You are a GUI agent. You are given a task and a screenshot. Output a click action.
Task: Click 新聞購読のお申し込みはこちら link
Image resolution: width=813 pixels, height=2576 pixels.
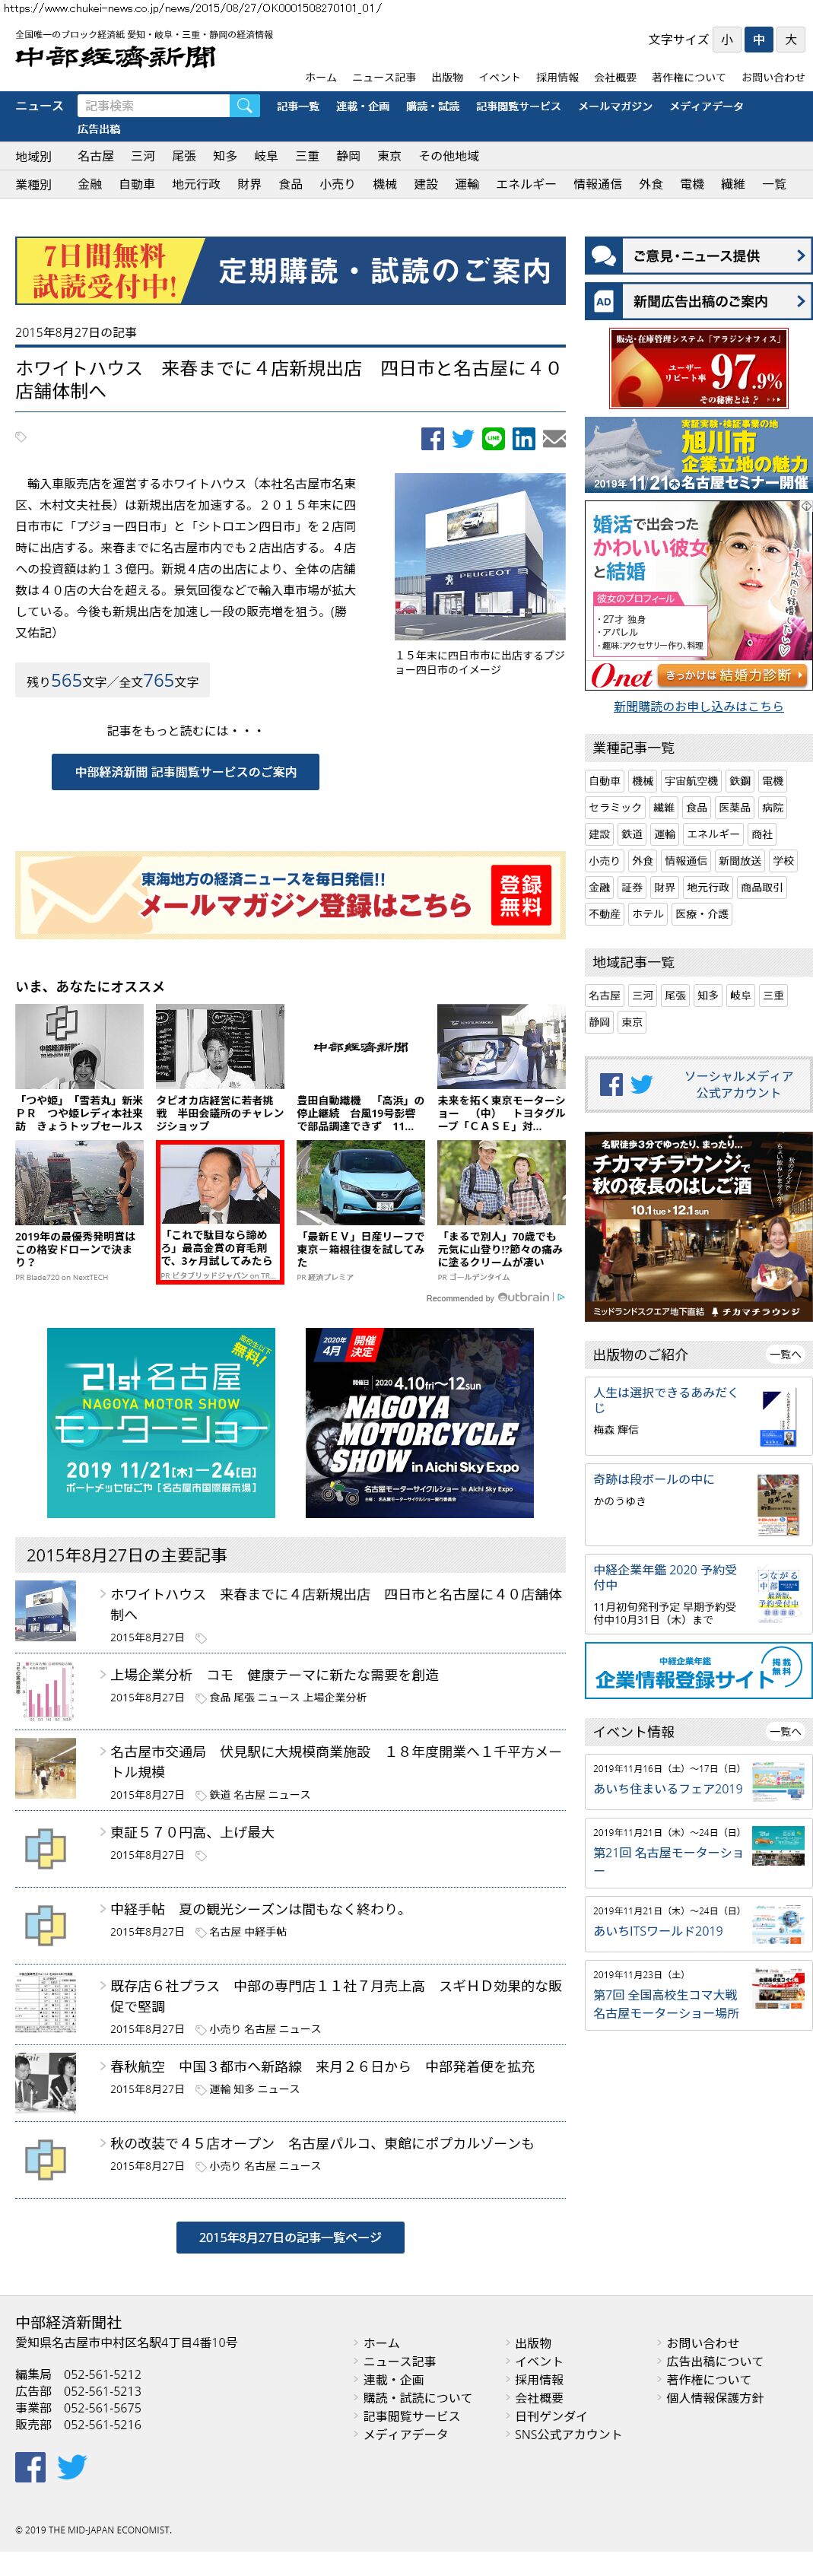[698, 706]
